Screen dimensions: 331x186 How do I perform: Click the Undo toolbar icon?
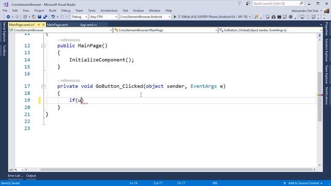pyautogui.click(x=53, y=17)
